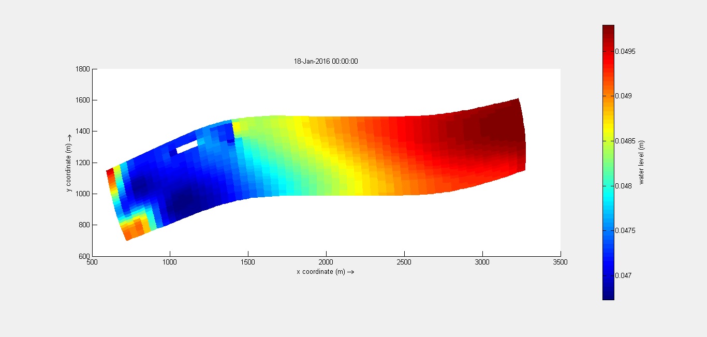The width and height of the screenshot is (707, 337).
Task: Click the y-axis tick label 1400
Action: click(x=83, y=131)
